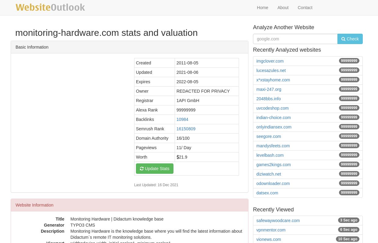This screenshot has width=378, height=243.
Task: Open lucesazules.net stats page
Action: coord(271,70)
